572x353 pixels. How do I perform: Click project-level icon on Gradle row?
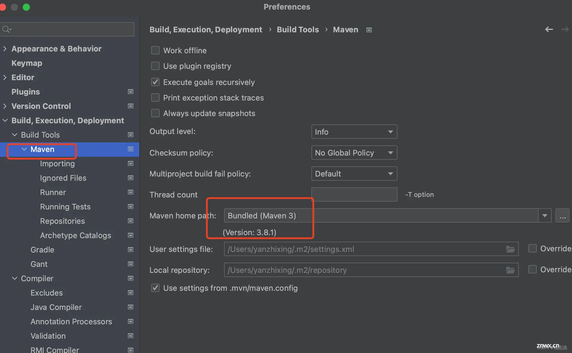coord(131,249)
